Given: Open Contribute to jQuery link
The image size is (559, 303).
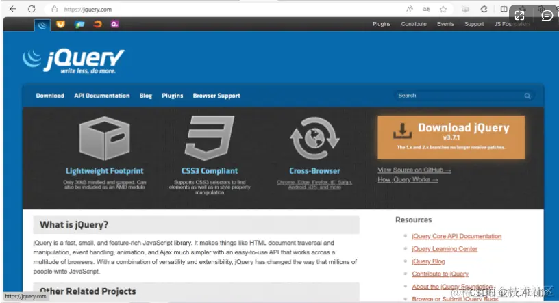Looking at the screenshot, I should (x=440, y=274).
